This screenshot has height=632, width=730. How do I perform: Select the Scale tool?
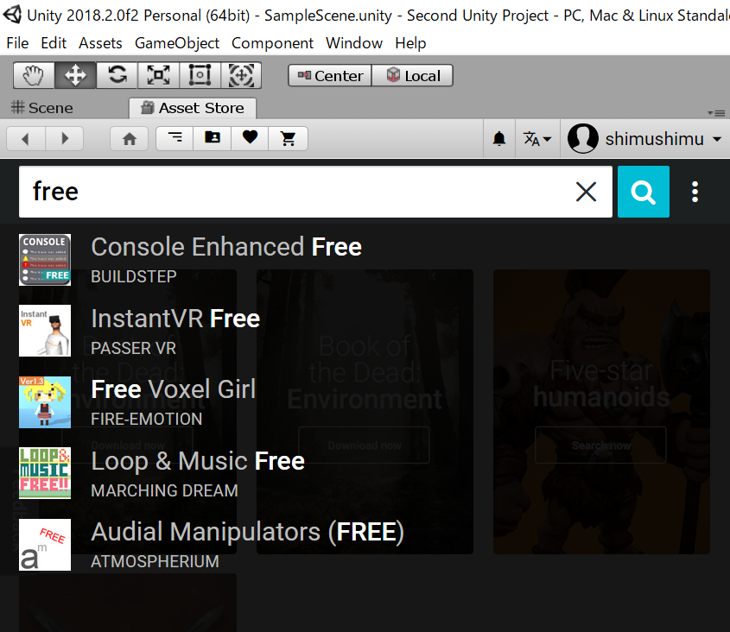click(x=158, y=76)
